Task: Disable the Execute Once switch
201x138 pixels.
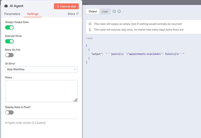Action: [x=9, y=41]
